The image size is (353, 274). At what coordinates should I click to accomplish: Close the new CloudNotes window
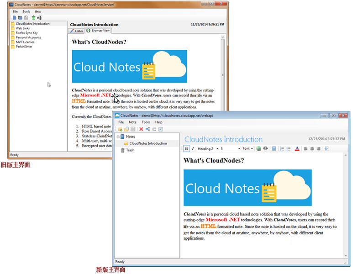click(x=343, y=116)
